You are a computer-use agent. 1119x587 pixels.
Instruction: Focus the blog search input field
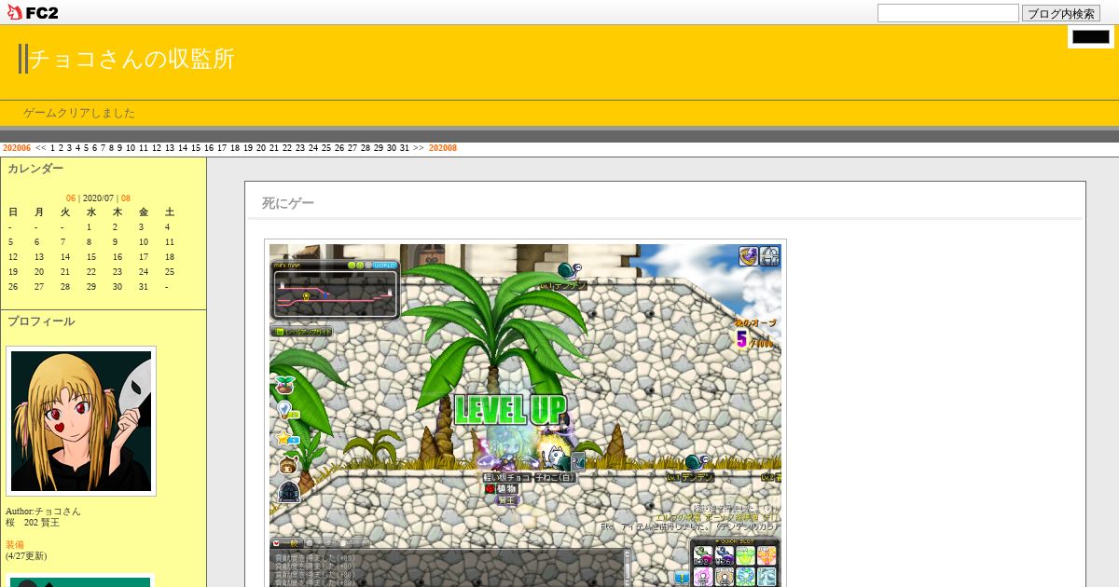point(947,13)
